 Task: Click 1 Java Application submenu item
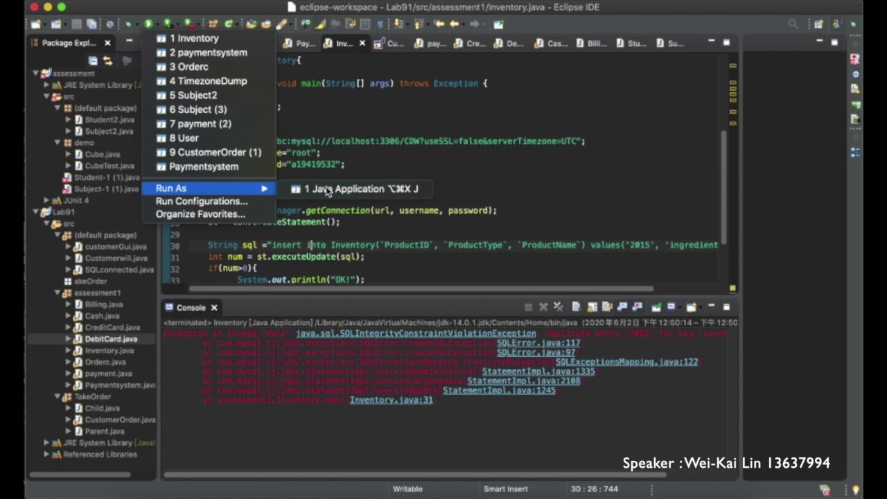click(x=355, y=189)
